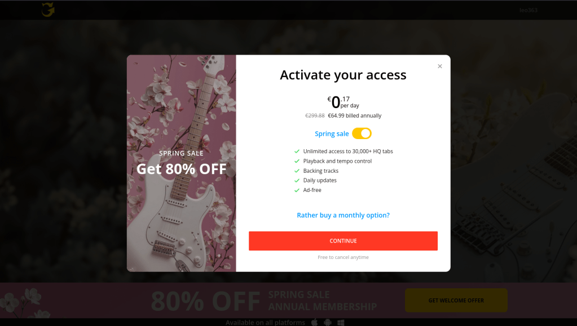Click the crossed-out €299.88 price
Image resolution: width=577 pixels, height=326 pixels.
pos(315,115)
